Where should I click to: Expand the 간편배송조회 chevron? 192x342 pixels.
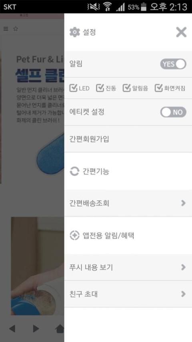(183, 203)
